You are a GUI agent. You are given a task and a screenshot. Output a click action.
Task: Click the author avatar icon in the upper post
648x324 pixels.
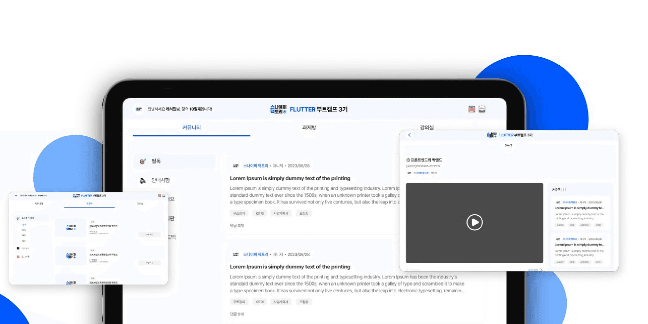pos(236,166)
